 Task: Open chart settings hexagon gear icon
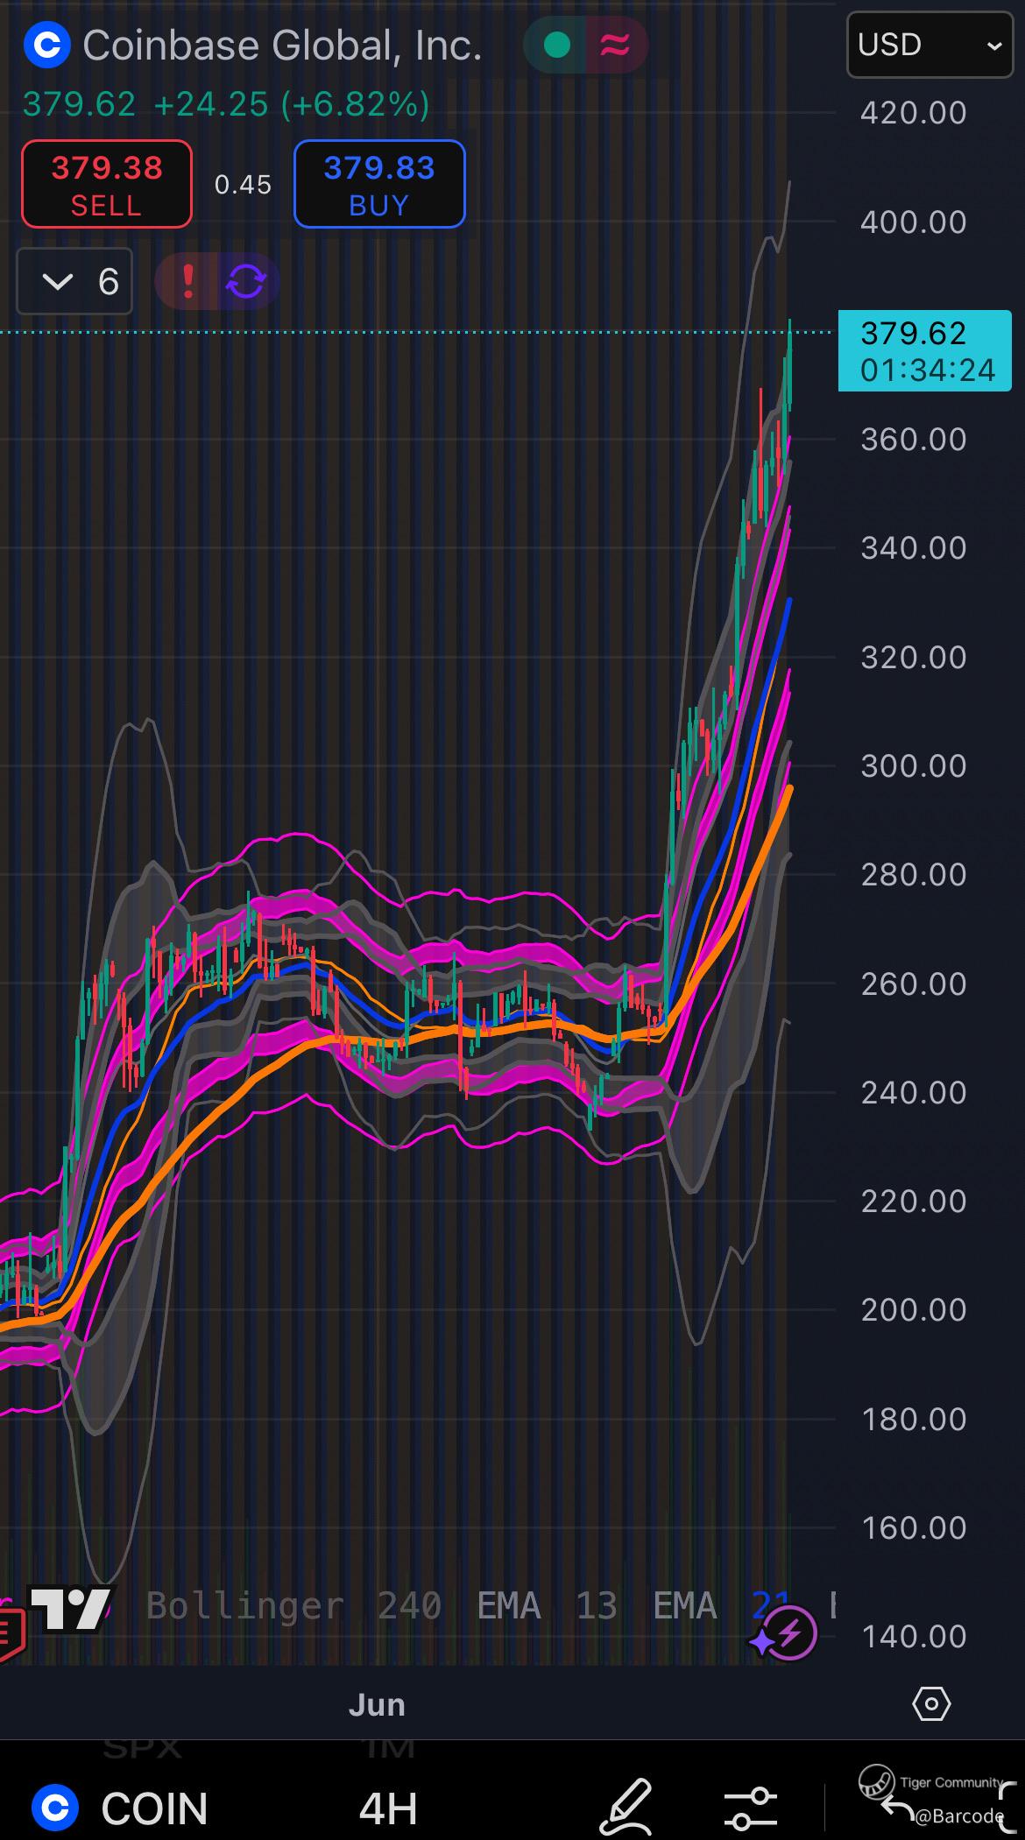tap(931, 1704)
